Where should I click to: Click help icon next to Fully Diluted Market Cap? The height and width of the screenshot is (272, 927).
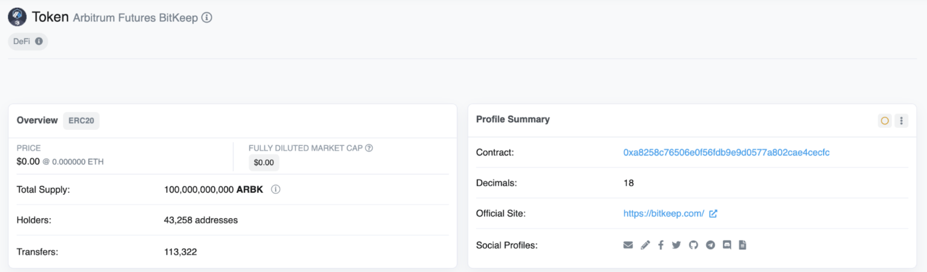(369, 148)
